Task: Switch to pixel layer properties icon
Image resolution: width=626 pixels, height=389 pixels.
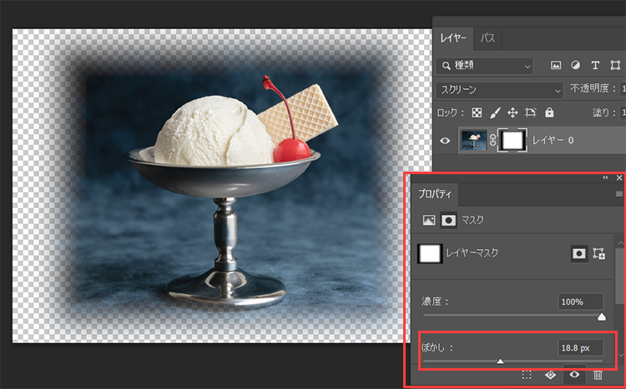Action: [x=429, y=220]
